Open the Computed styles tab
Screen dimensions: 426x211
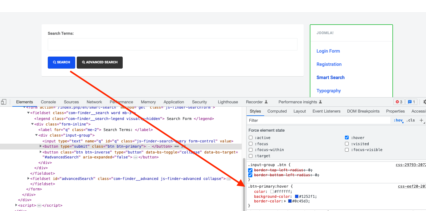pos(277,111)
